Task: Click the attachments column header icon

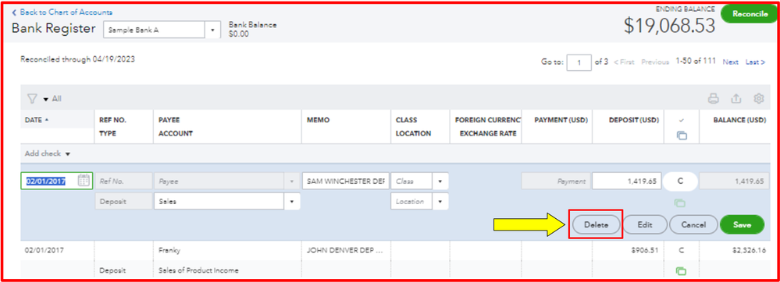Action: [x=682, y=135]
